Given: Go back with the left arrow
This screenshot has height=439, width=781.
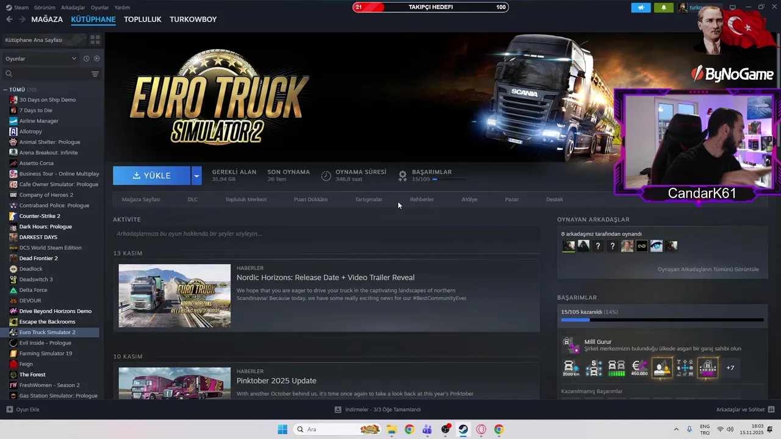Looking at the screenshot, I should pyautogui.click(x=9, y=20).
